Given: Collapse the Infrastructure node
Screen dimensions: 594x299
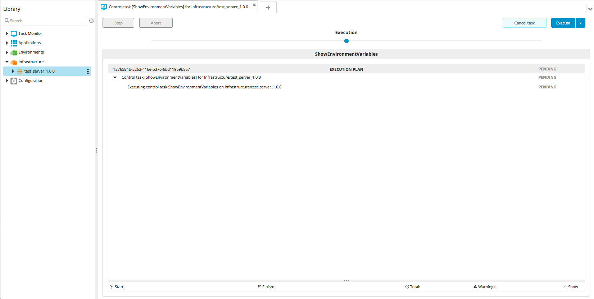Looking at the screenshot, I should pyautogui.click(x=7, y=62).
